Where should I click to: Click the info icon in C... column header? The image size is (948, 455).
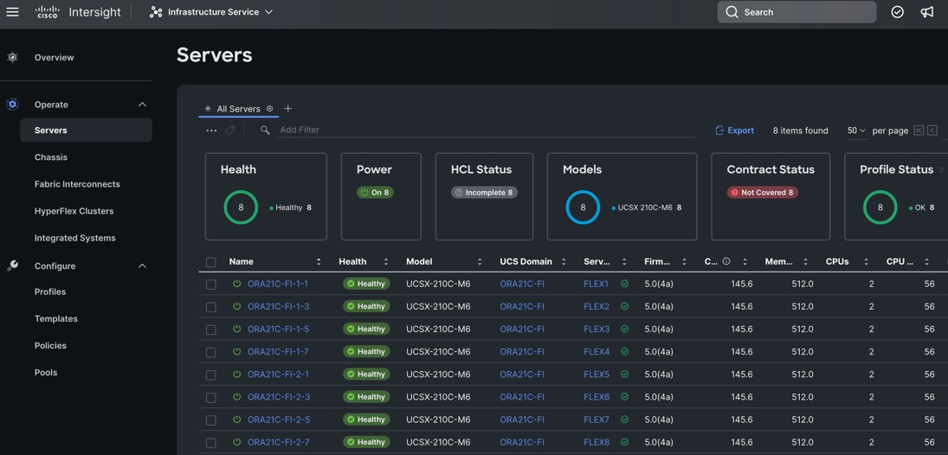point(726,261)
